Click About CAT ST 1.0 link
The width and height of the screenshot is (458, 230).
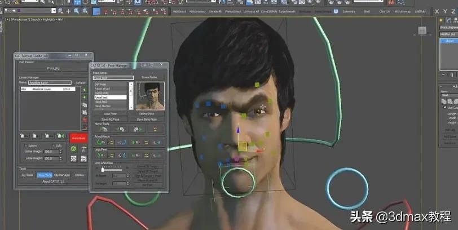[53, 182]
